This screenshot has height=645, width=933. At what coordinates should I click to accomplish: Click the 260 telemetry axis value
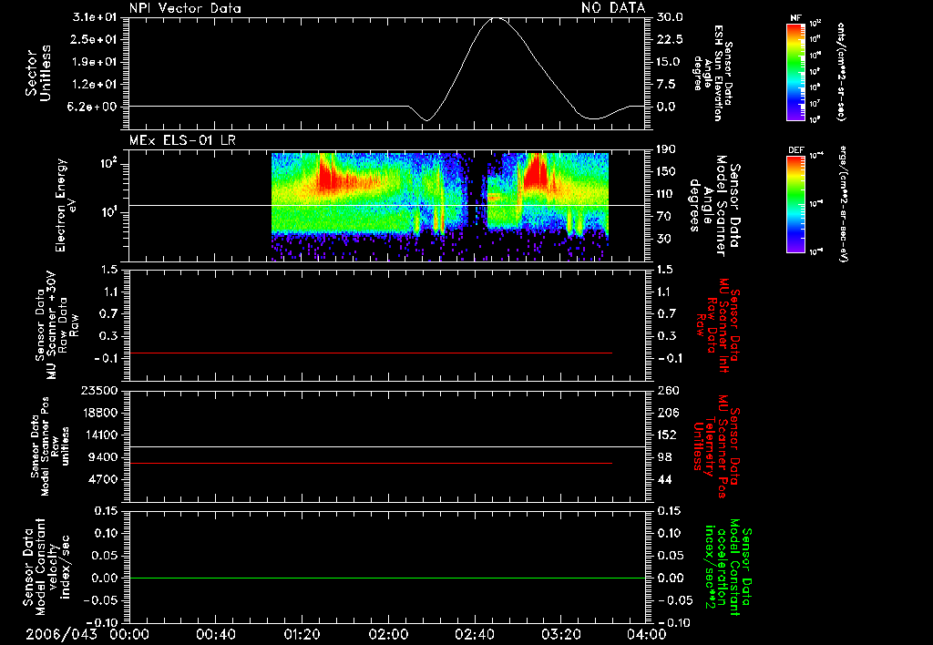coord(667,390)
